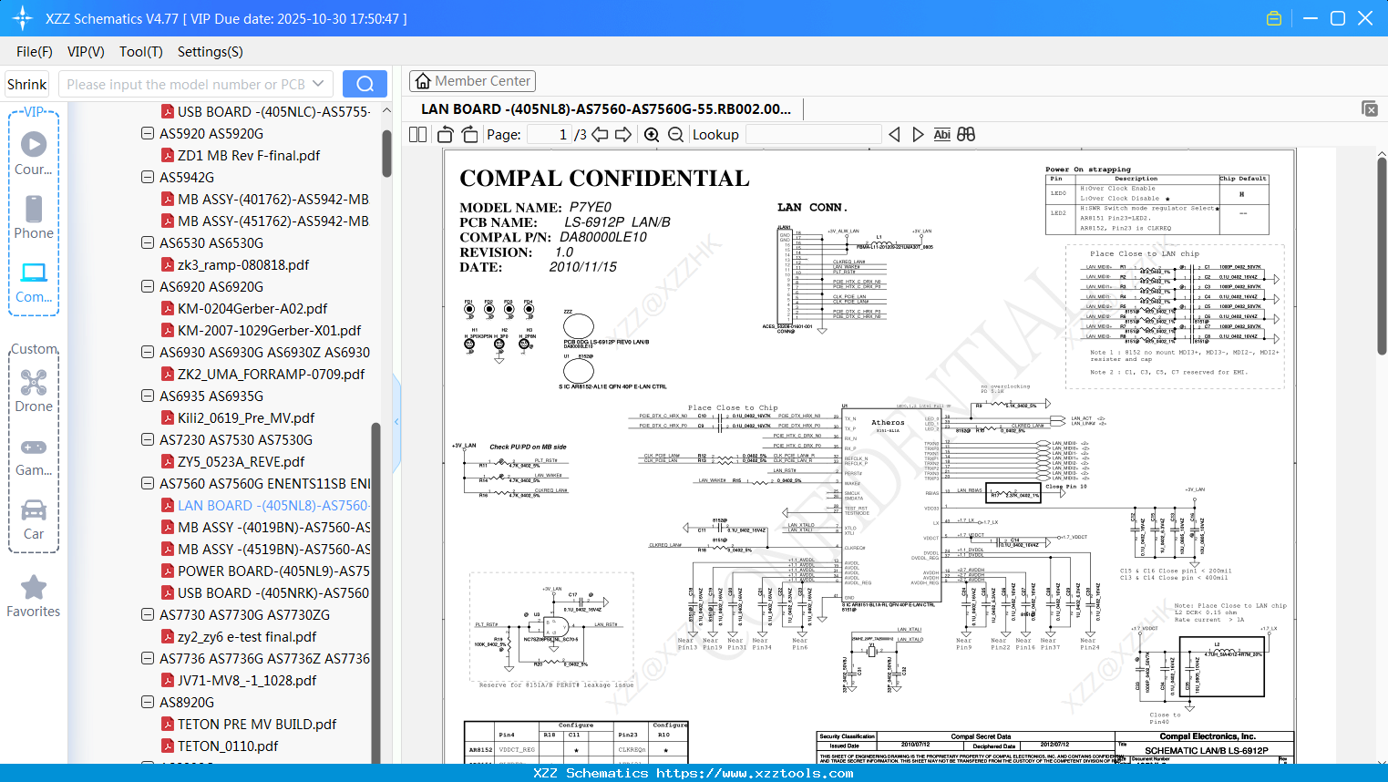Collapse the AS7736 AS7736G AS7736Z folder

pos(148,658)
